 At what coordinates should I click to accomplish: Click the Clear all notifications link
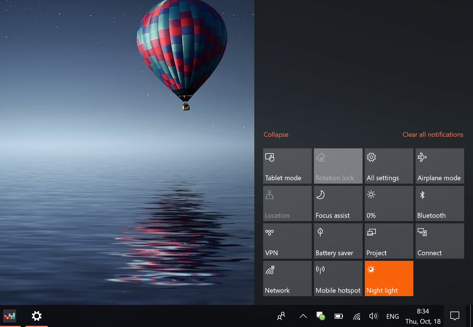tap(433, 135)
